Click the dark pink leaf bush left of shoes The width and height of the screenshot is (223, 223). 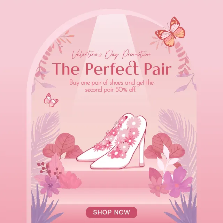63,146
